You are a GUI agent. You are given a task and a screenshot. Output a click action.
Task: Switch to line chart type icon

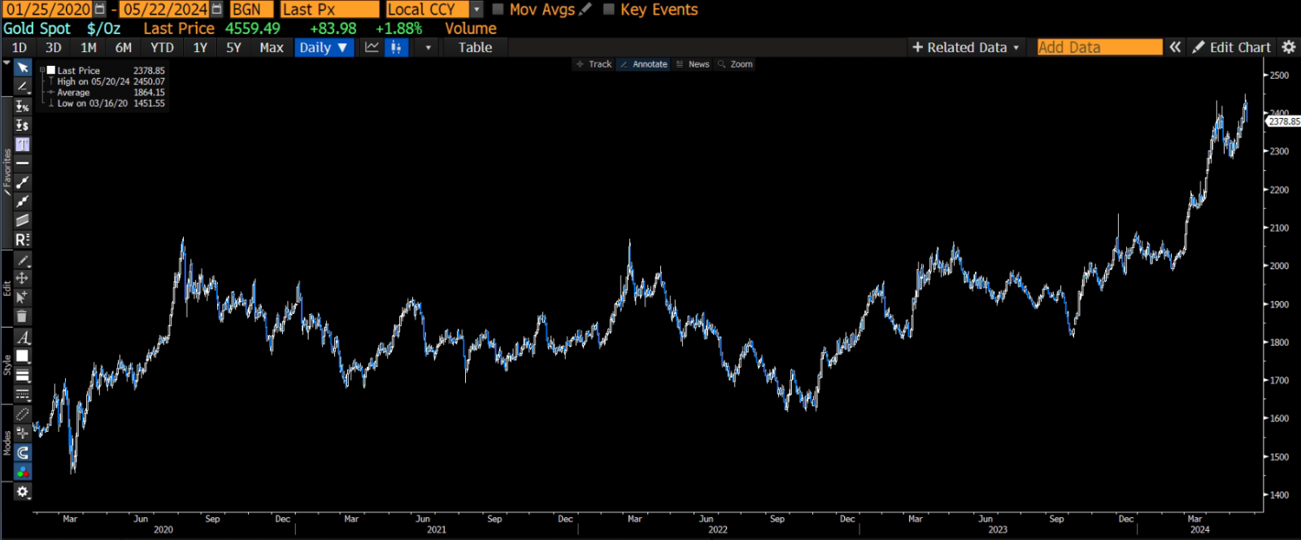tap(372, 47)
